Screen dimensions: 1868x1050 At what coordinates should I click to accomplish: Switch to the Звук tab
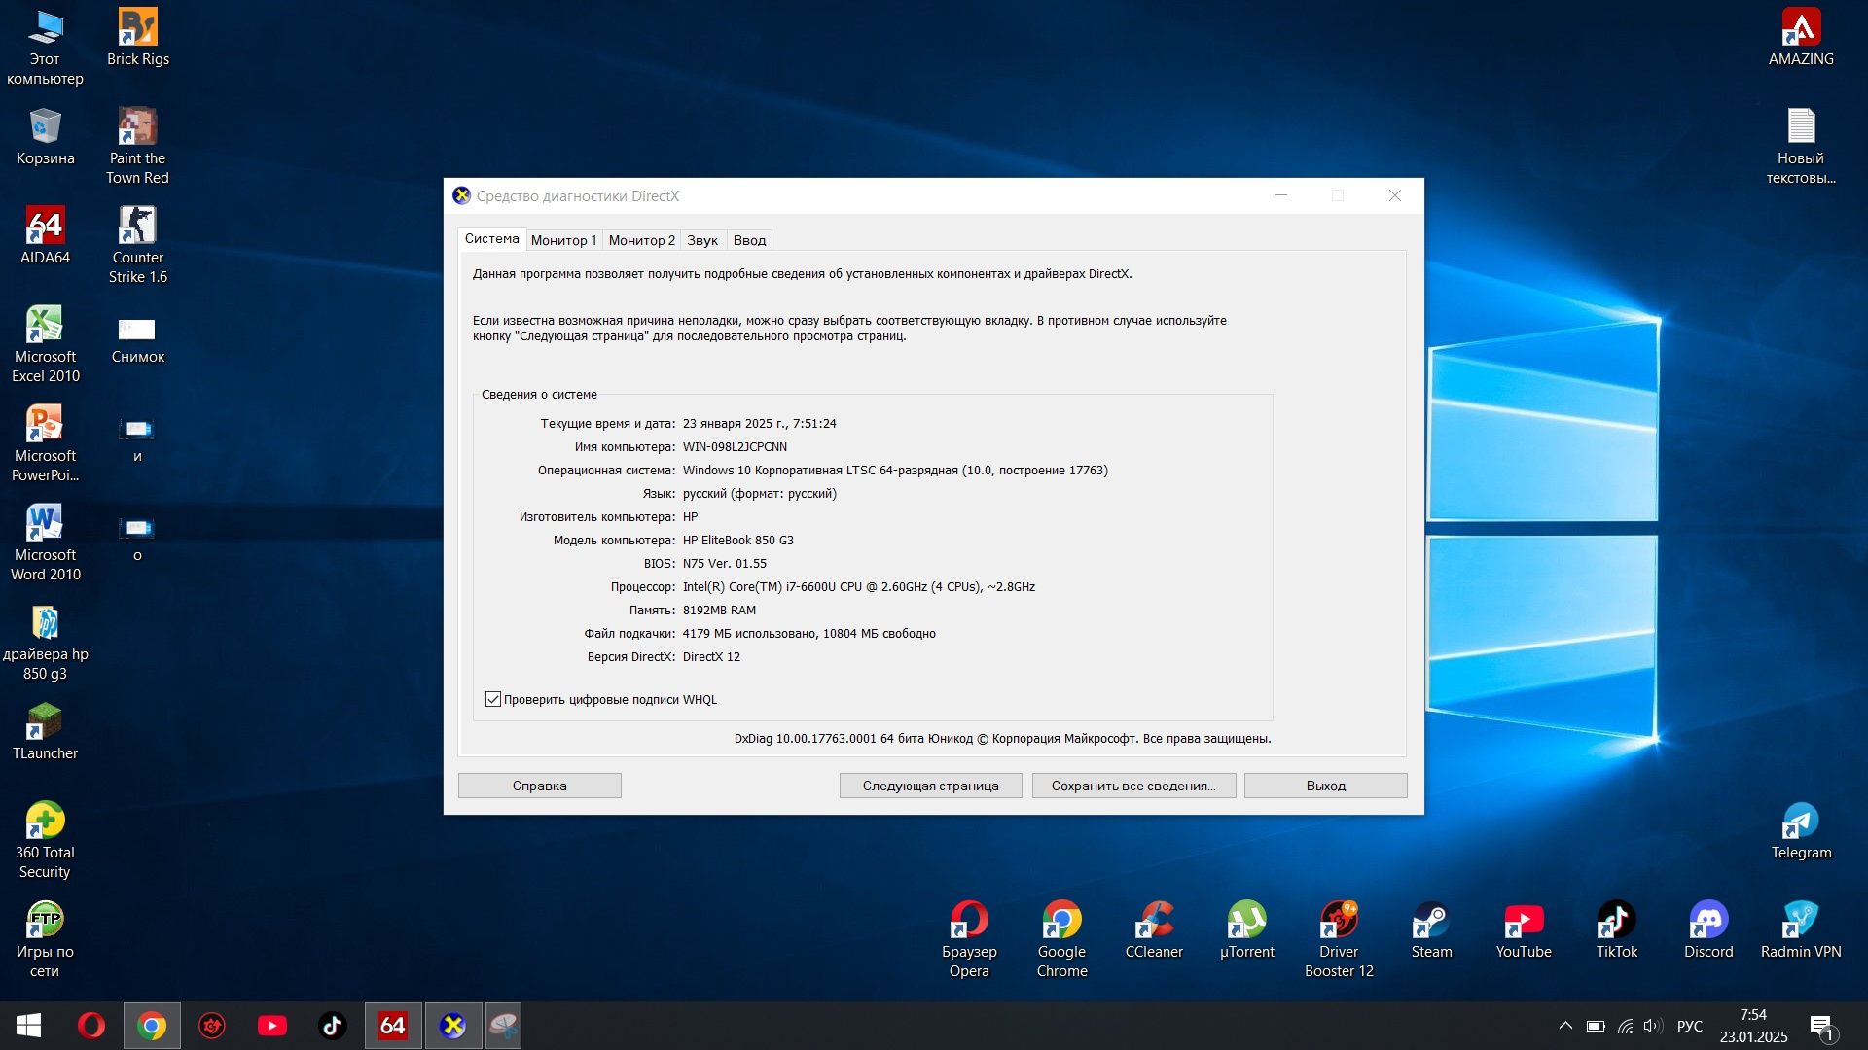click(x=702, y=240)
